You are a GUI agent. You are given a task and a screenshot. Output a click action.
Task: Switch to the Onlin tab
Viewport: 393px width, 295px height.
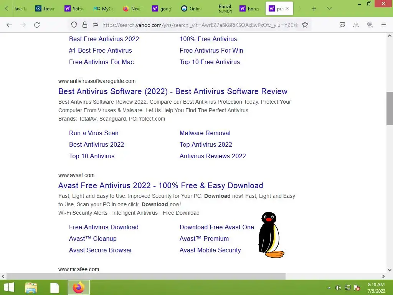tap(191, 9)
